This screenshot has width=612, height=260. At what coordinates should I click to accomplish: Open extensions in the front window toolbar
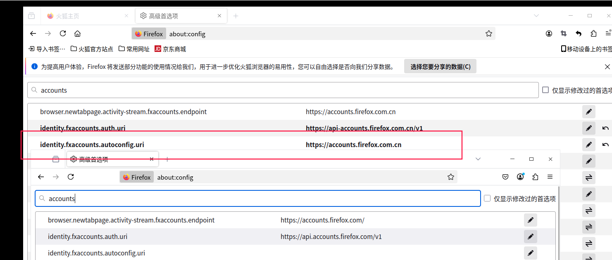point(535,177)
